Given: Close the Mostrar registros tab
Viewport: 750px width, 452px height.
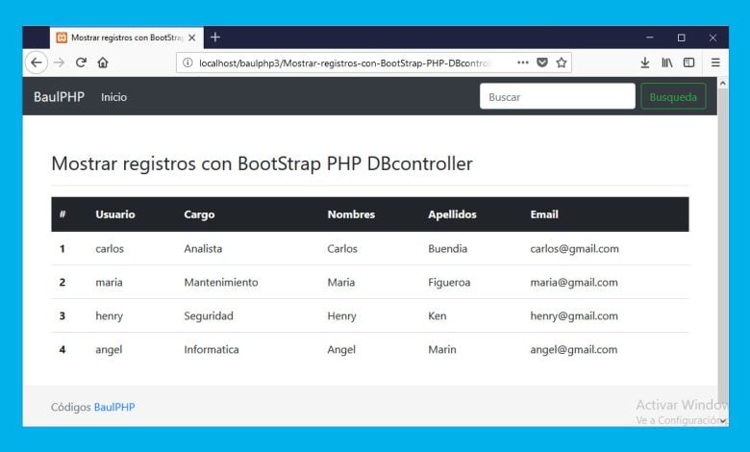Looking at the screenshot, I should 192,38.
